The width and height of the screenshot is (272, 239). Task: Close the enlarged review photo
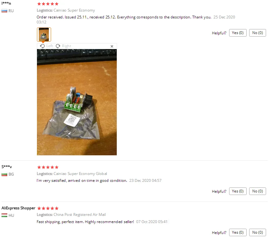112,46
